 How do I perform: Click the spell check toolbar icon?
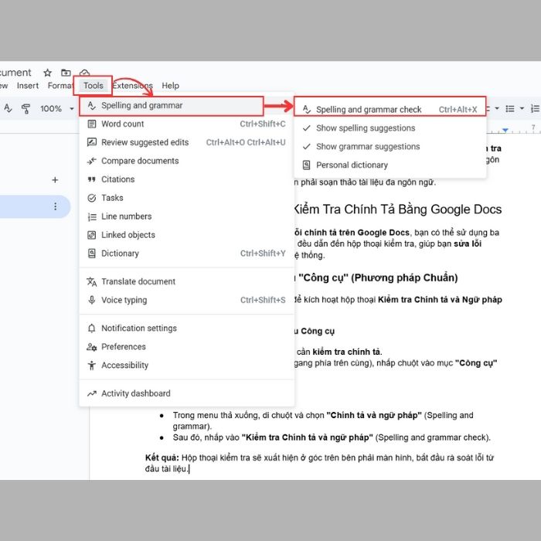8,109
